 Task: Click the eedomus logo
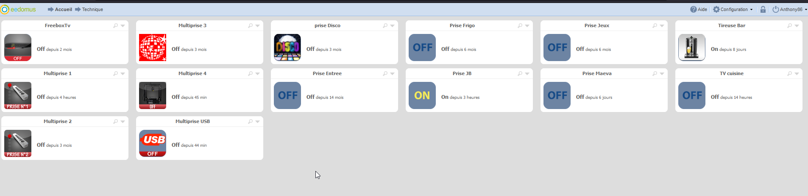click(x=18, y=9)
